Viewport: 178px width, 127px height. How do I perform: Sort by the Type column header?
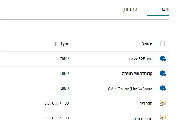(x=65, y=44)
